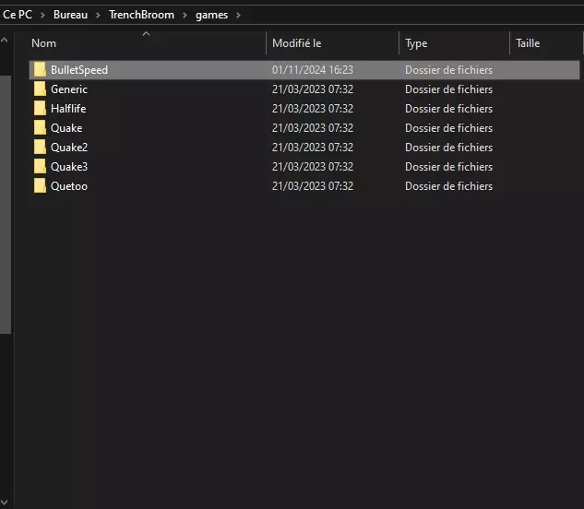The width and height of the screenshot is (584, 509).
Task: Expand chevron after games breadcrumb
Action: 238,16
